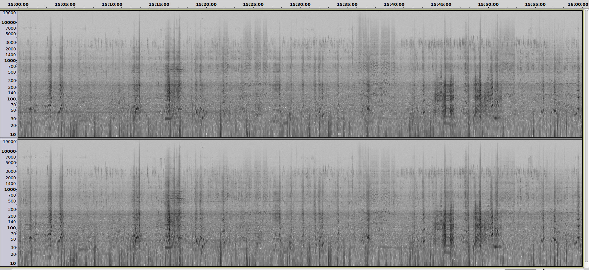The width and height of the screenshot is (589, 270).
Task: Click the 15:00:00 label at ruler start
Action: coord(18,5)
